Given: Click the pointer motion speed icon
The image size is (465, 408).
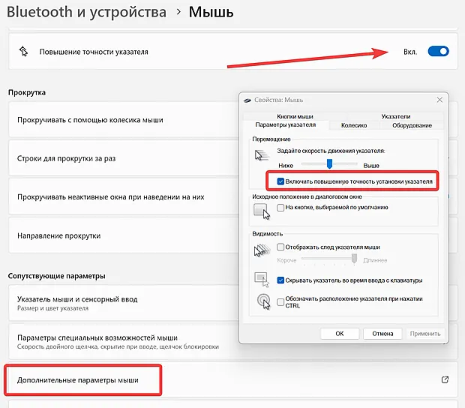Looking at the screenshot, I should tap(262, 154).
